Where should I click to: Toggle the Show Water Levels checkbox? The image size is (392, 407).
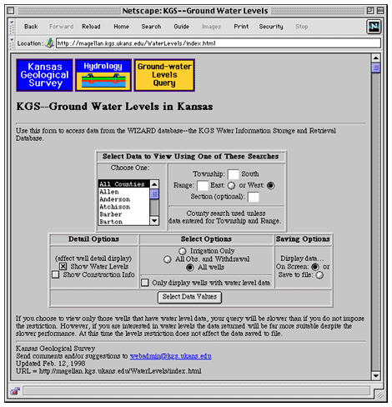[63, 266]
